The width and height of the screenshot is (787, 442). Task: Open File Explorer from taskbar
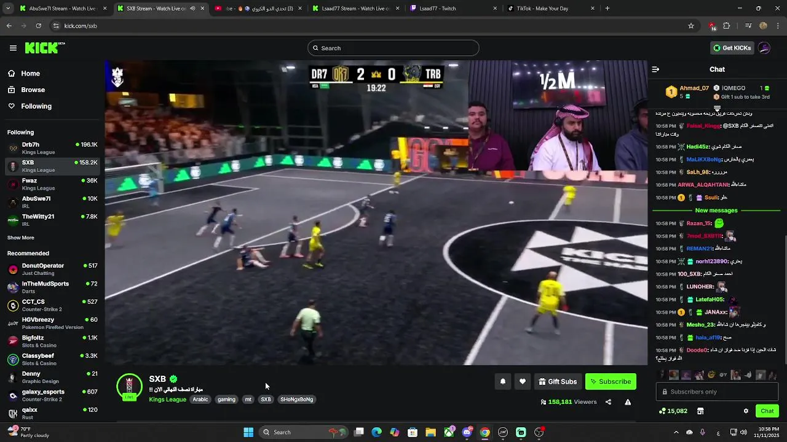(x=430, y=432)
